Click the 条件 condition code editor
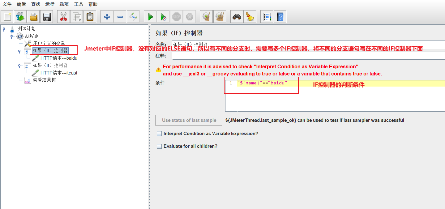 335,96
